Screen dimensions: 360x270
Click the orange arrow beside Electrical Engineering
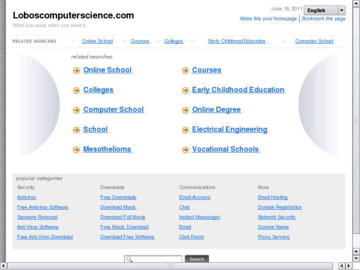point(185,130)
